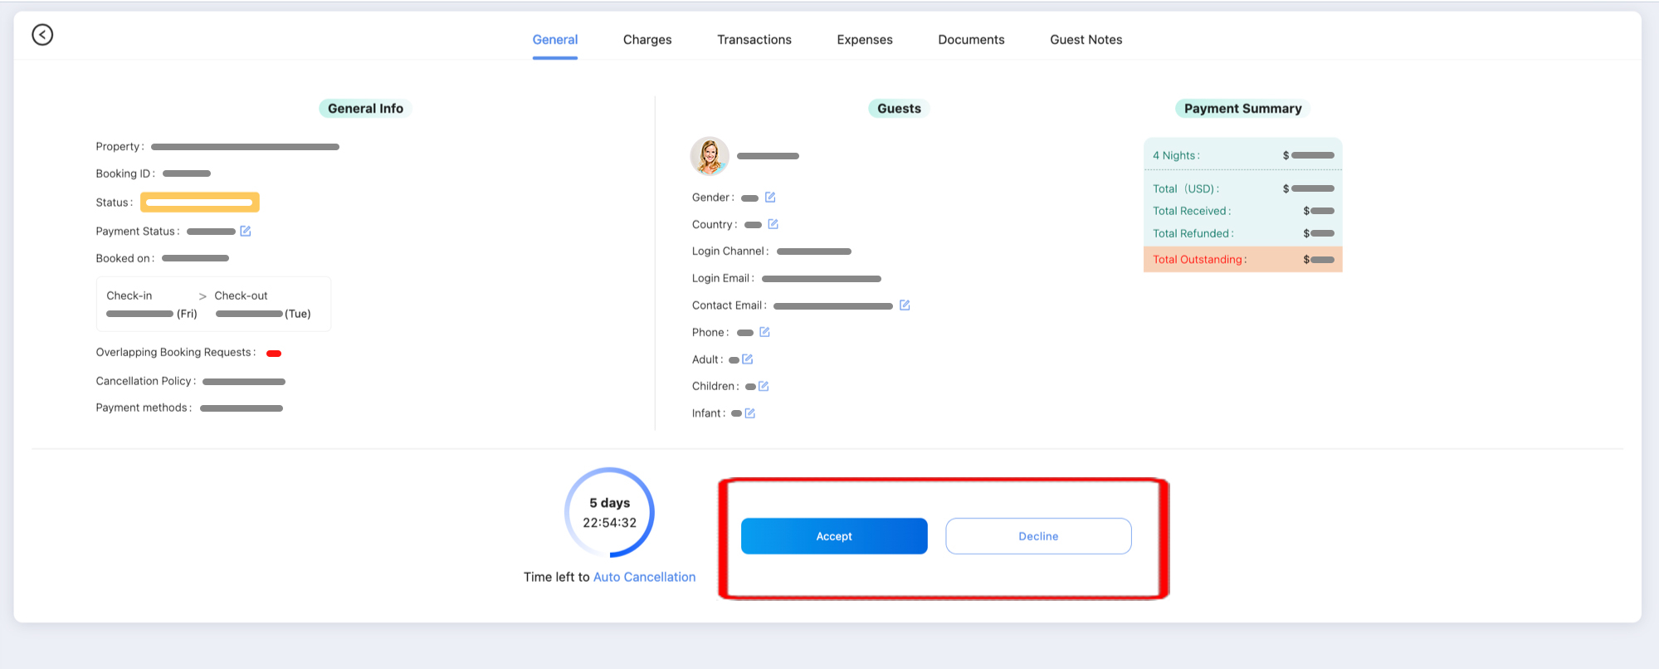Edit the Adult guest count
Image resolution: width=1659 pixels, height=669 pixels.
[x=748, y=359]
